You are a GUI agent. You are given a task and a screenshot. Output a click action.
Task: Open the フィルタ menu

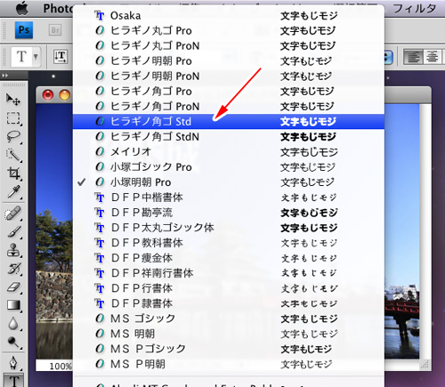pyautogui.click(x=415, y=8)
